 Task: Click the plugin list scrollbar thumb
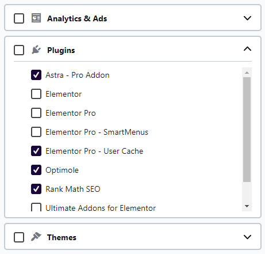(247, 130)
